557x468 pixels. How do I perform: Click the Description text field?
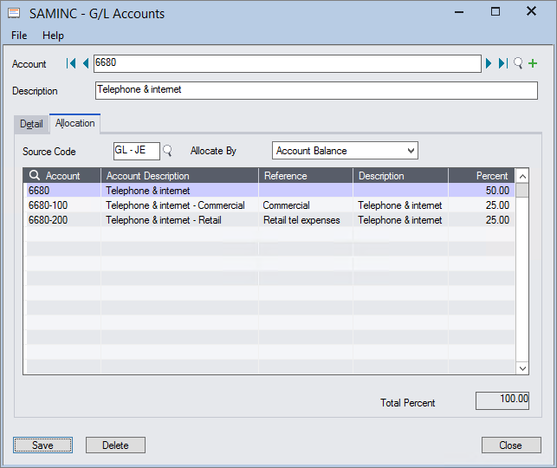click(x=316, y=91)
